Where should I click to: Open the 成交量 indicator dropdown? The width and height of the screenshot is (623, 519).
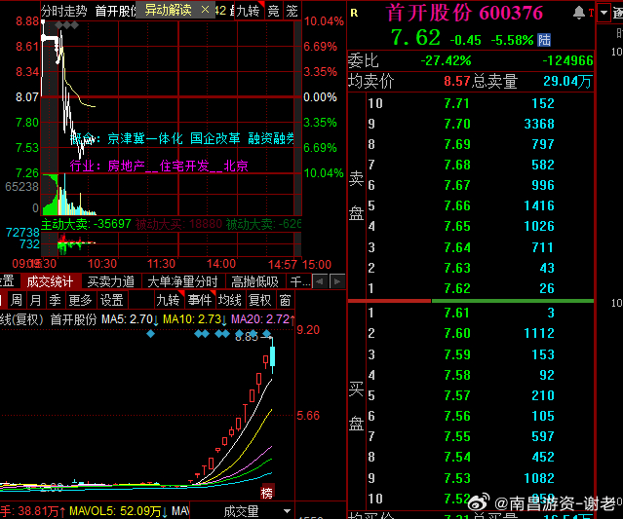point(287,511)
